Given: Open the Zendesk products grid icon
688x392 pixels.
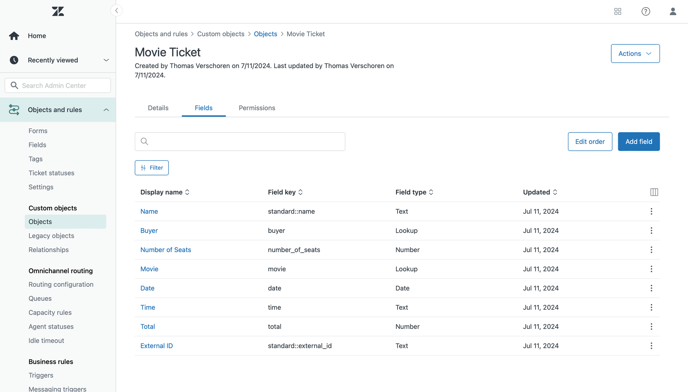Looking at the screenshot, I should point(617,11).
